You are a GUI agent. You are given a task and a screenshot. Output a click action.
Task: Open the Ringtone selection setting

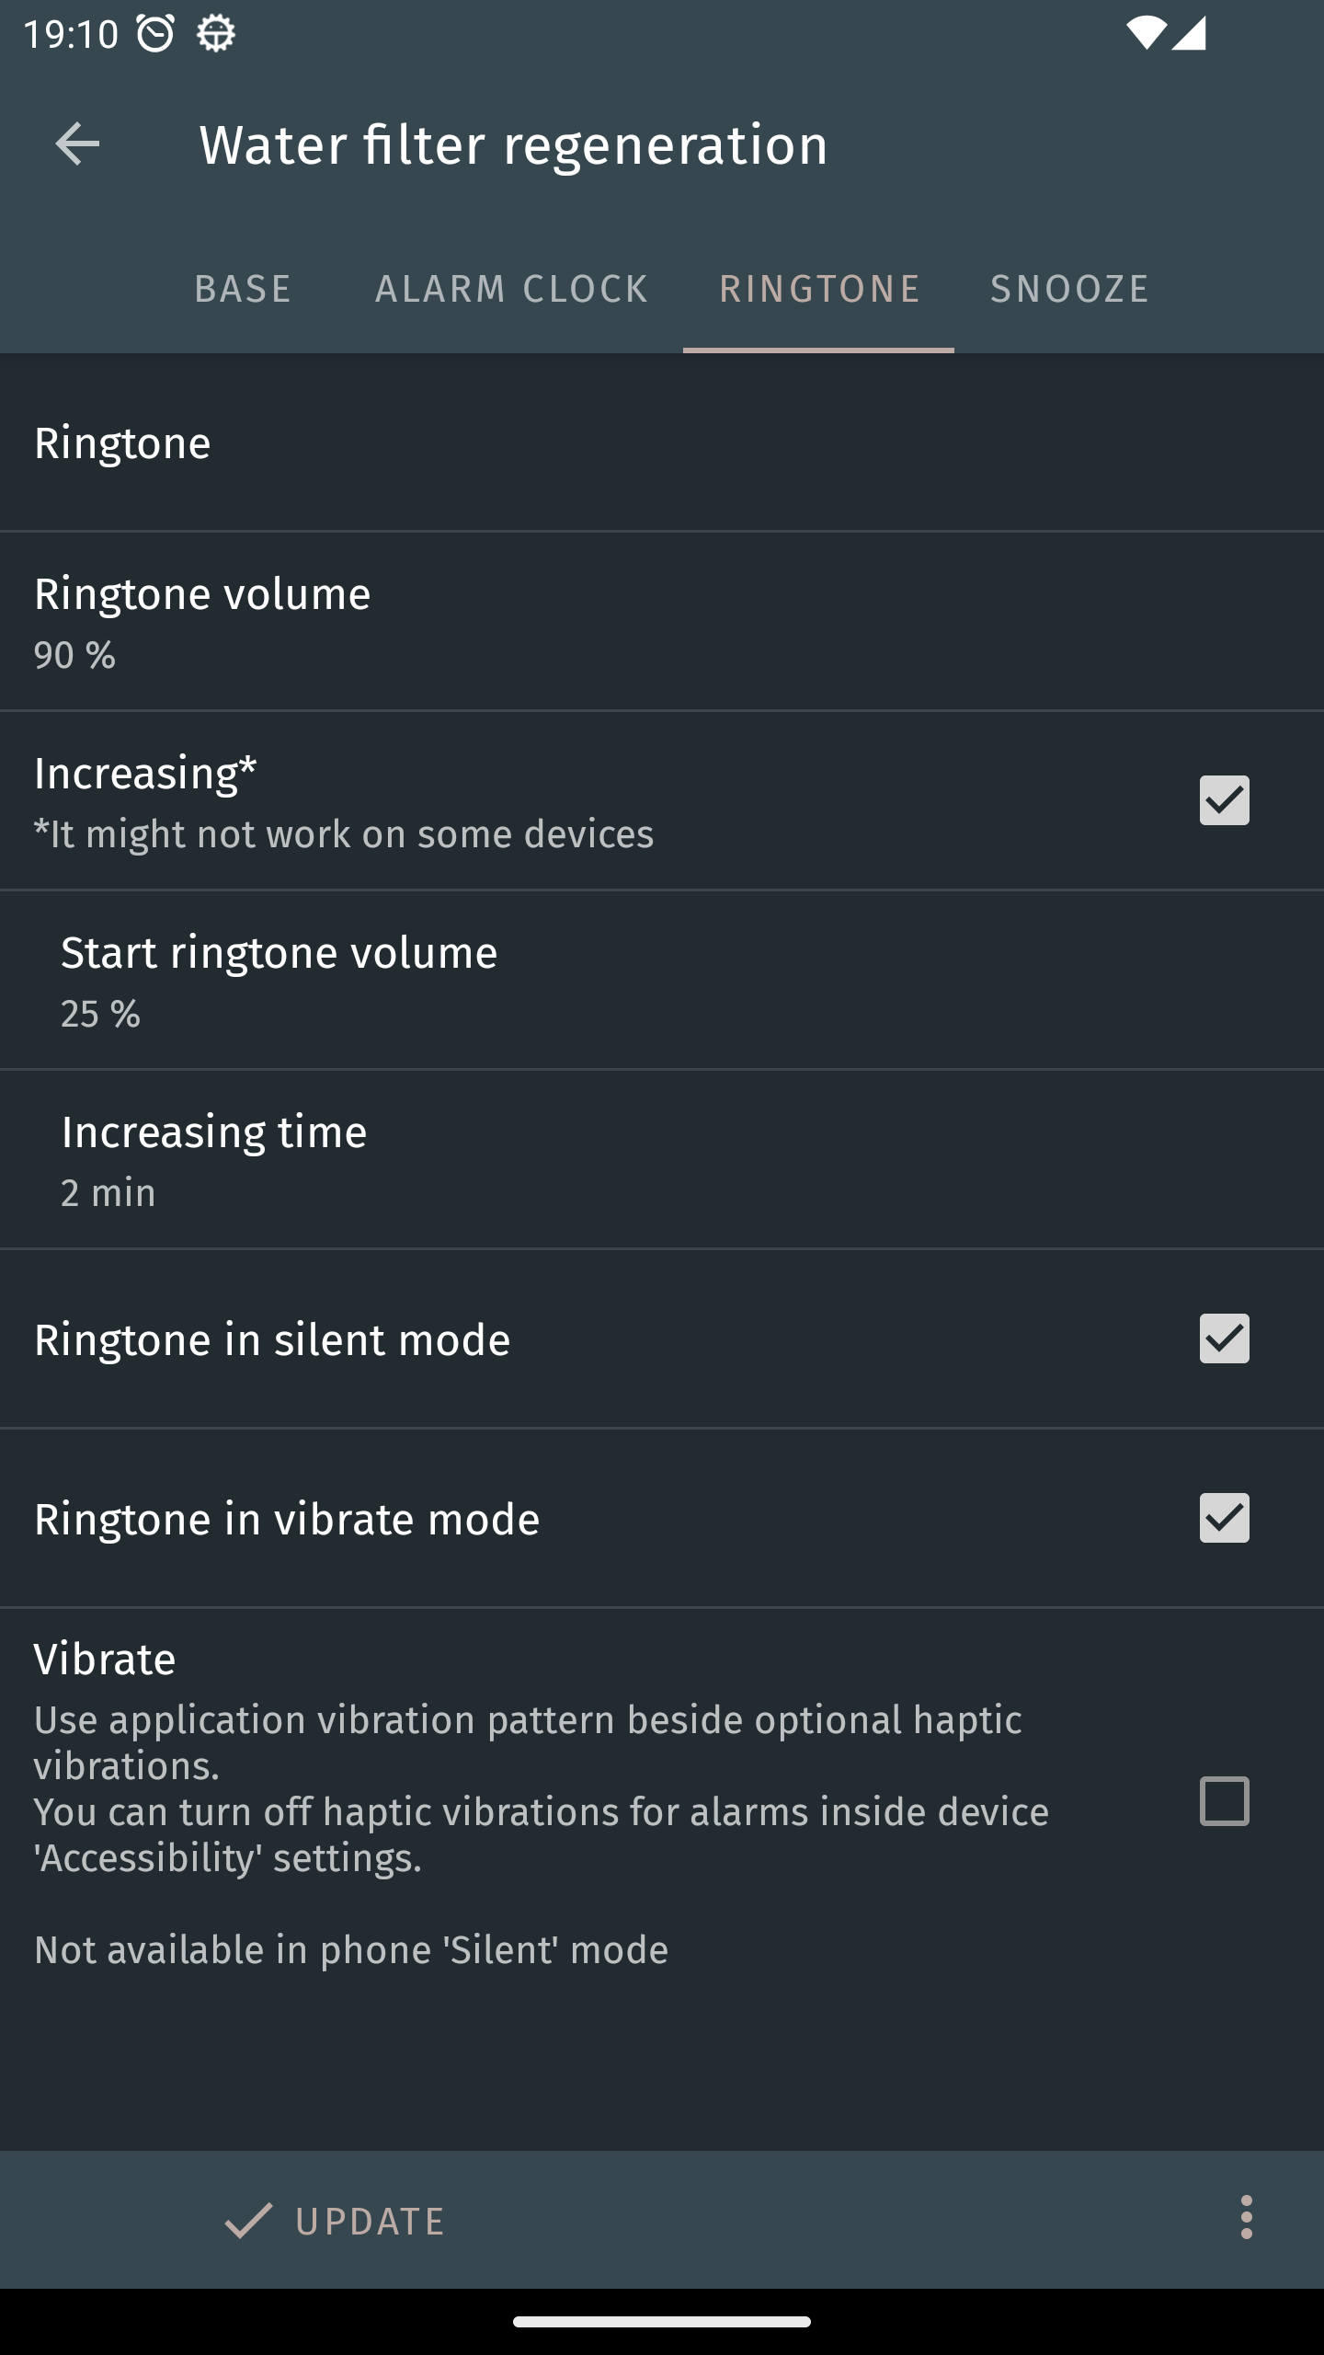tap(662, 443)
